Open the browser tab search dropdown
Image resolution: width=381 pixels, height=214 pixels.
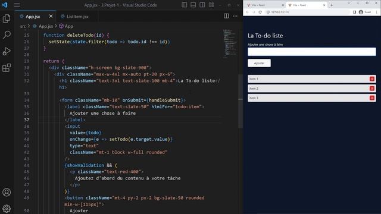tap(349, 3)
